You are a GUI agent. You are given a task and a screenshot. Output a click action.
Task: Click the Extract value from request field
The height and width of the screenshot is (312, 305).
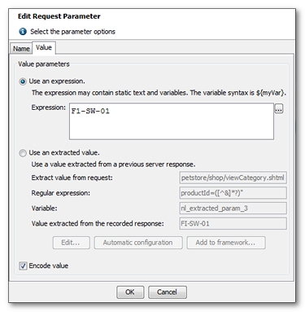233,178
